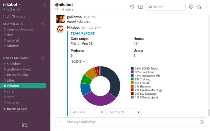Open quick switcher icon at sidebar bottom
Screen dimensions: 210x131
coord(25,125)
